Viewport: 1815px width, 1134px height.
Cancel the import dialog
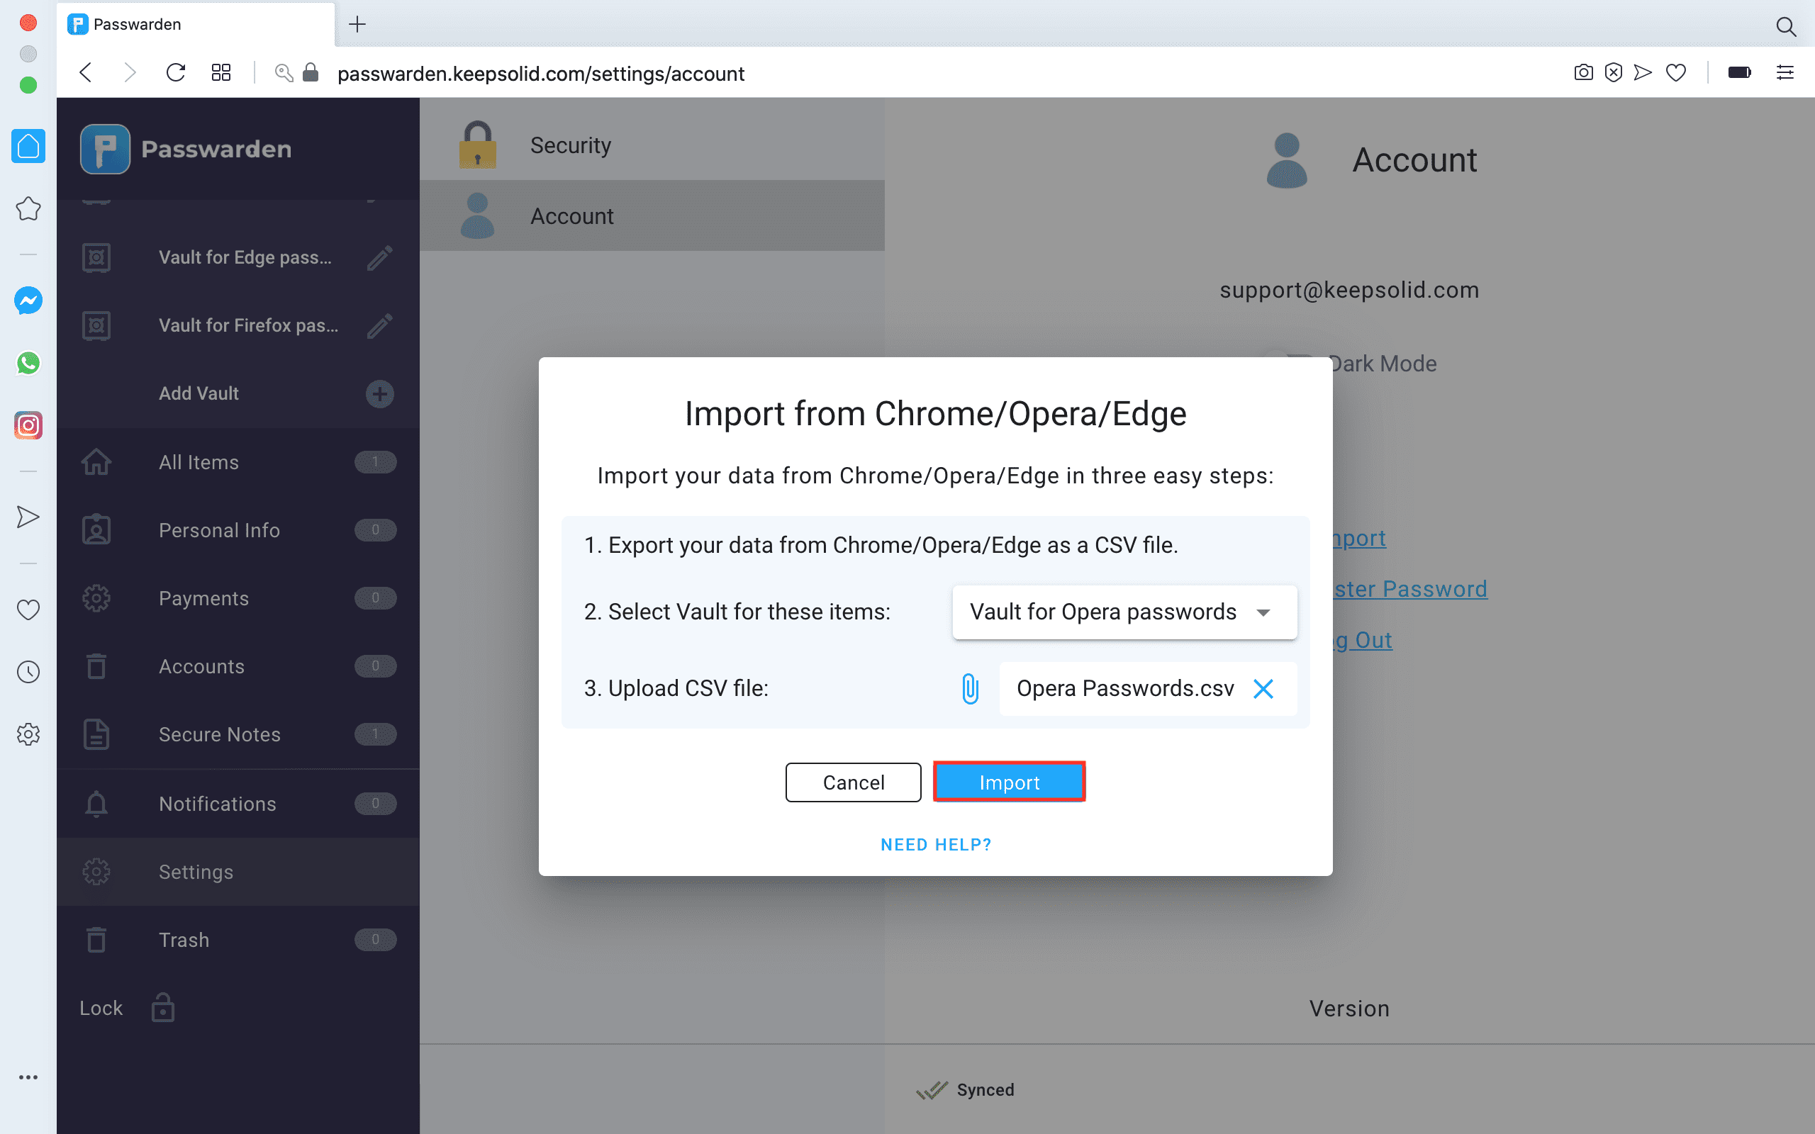[853, 782]
